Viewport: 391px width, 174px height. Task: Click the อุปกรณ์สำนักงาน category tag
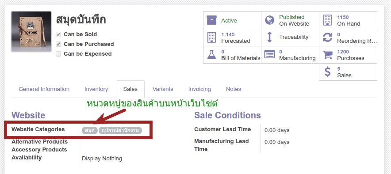point(120,130)
